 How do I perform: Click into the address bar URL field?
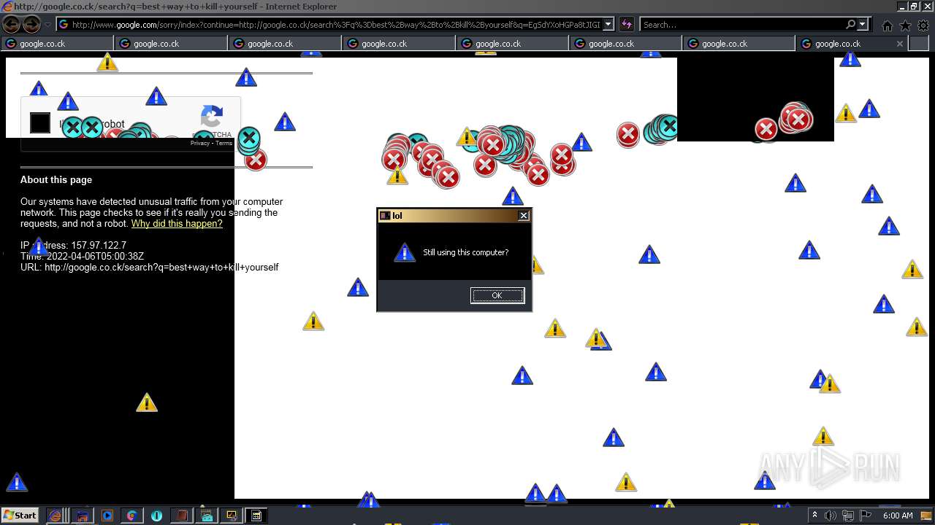click(x=335, y=25)
